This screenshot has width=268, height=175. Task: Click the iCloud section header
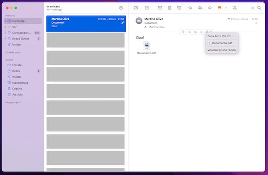point(9,60)
